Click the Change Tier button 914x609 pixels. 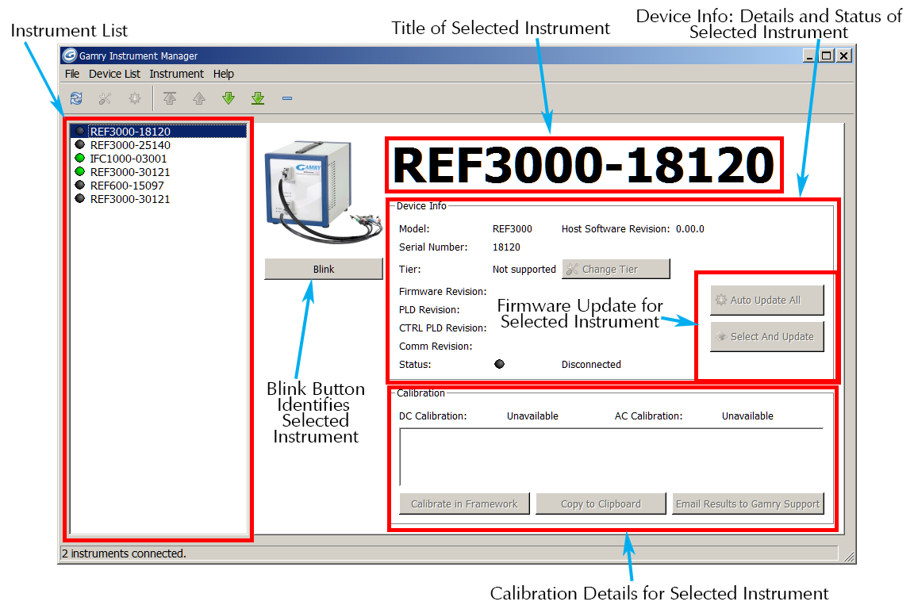click(616, 270)
